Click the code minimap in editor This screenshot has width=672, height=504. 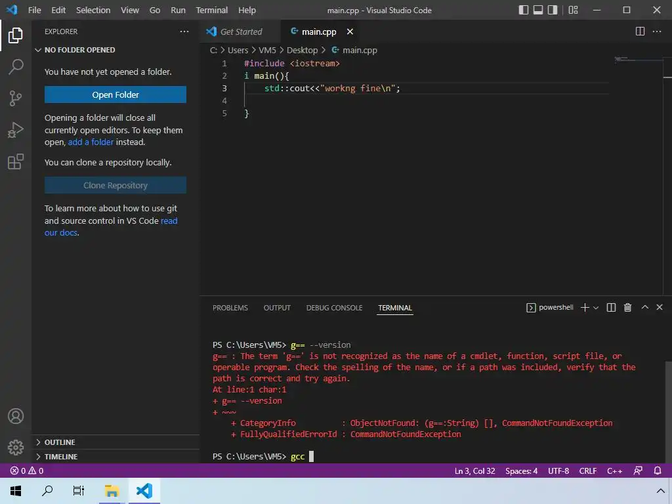638,59
